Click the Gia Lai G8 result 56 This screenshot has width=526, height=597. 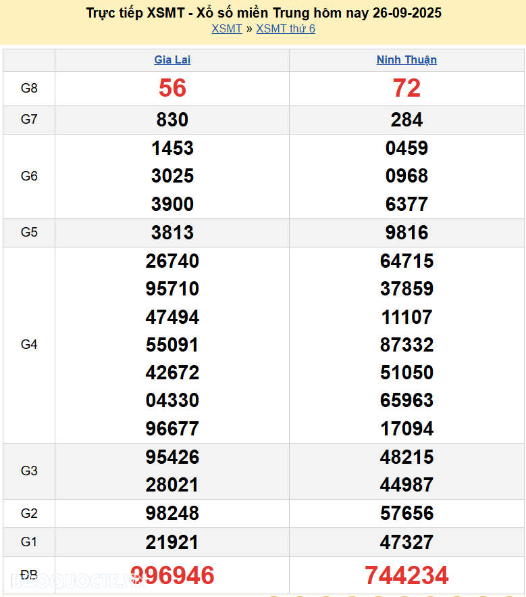point(172,88)
